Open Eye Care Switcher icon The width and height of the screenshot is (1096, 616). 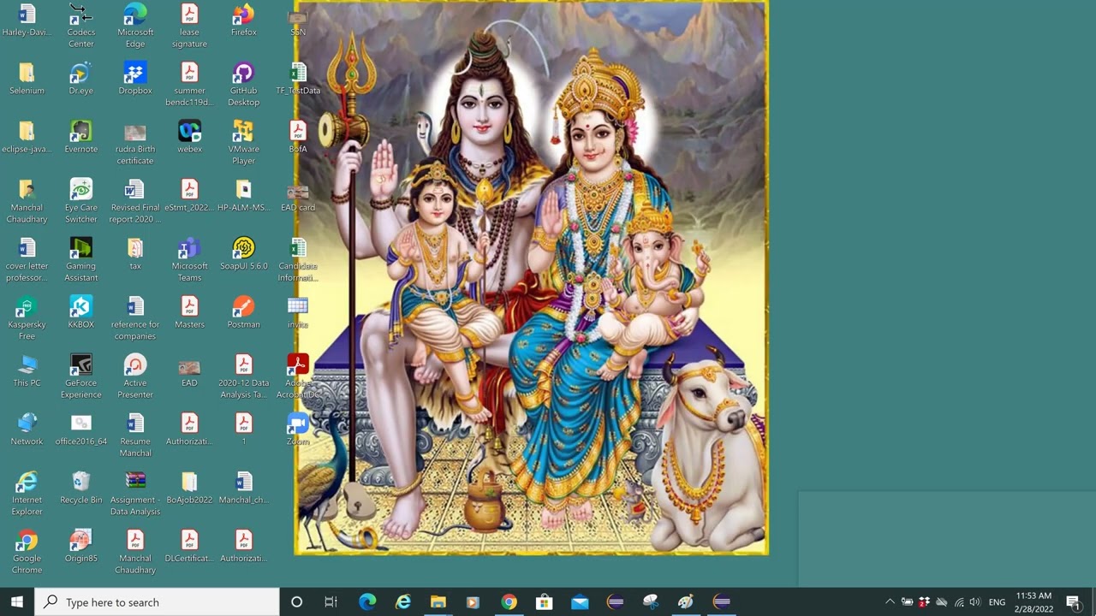pos(81,201)
